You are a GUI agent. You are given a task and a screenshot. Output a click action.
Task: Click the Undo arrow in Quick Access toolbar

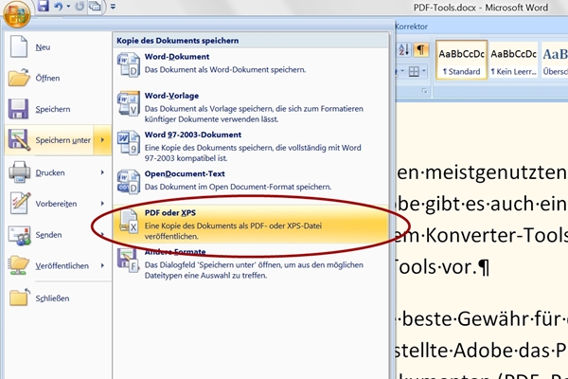(58, 7)
